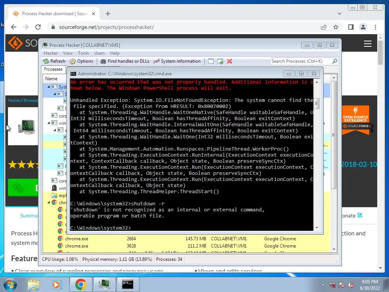Reload the Chrome page
Viewport: 389px width, 292px height.
[38, 27]
